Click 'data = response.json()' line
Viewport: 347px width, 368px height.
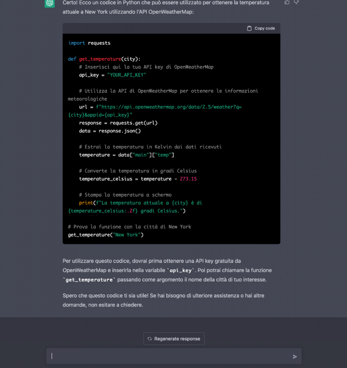110,131
